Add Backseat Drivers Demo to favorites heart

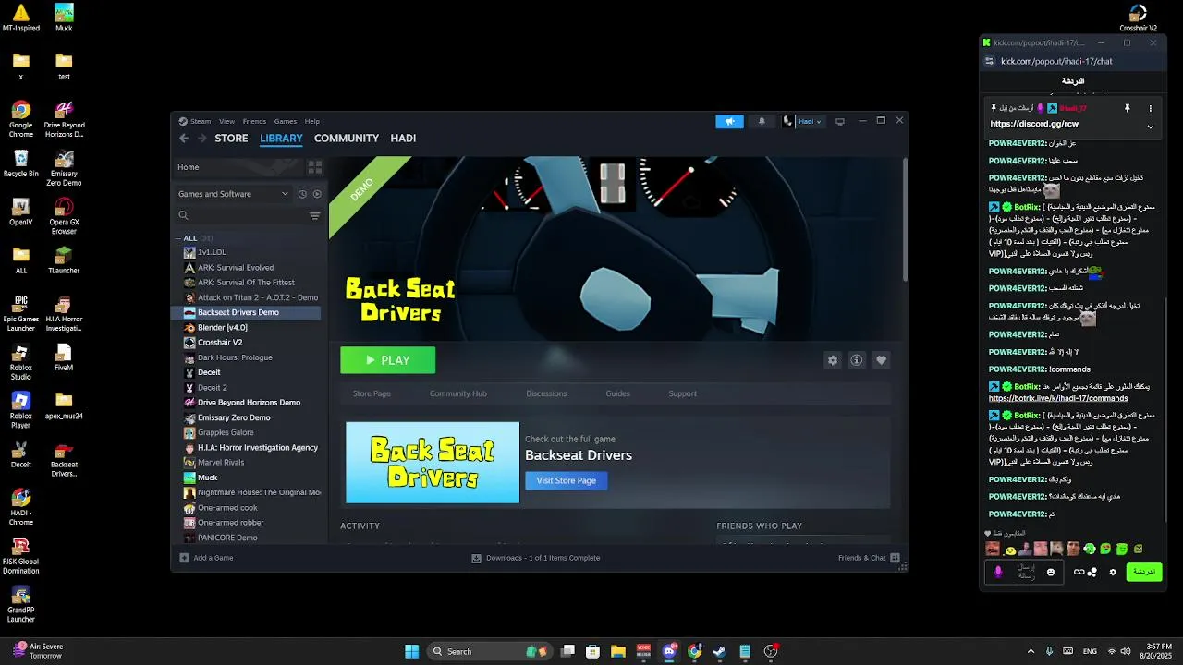click(x=881, y=360)
